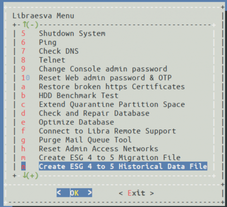Select the Shutdown System menu entry
This screenshot has height=207, width=227.
click(72, 34)
